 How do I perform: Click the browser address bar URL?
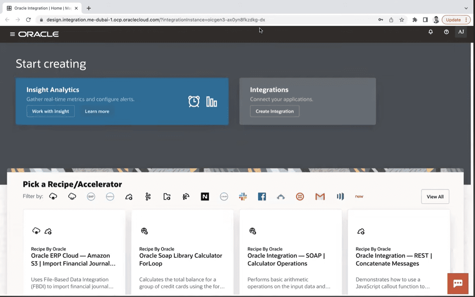(x=156, y=20)
